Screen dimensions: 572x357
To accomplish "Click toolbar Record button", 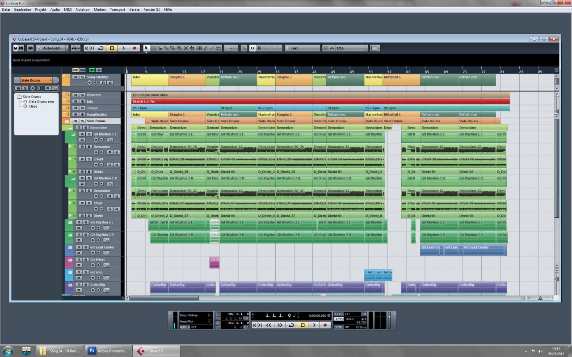I will [135, 48].
